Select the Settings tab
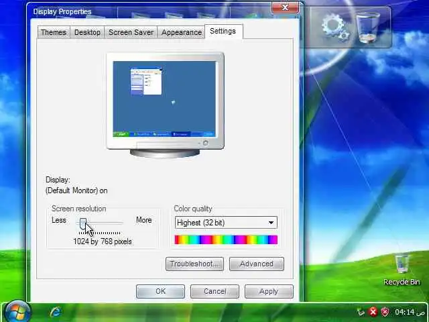429x322 pixels. 223,32
